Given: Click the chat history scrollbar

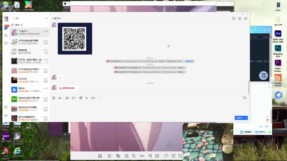Looking at the screenshot, I should [249, 87].
